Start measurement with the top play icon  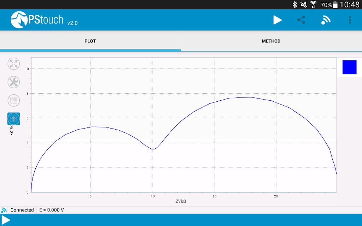(278, 20)
